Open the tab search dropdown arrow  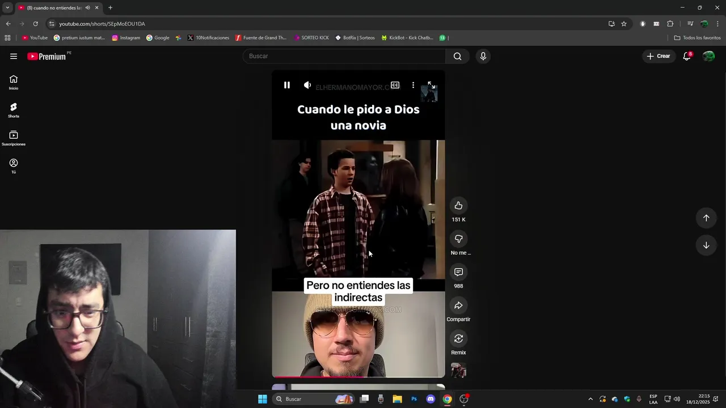click(7, 7)
